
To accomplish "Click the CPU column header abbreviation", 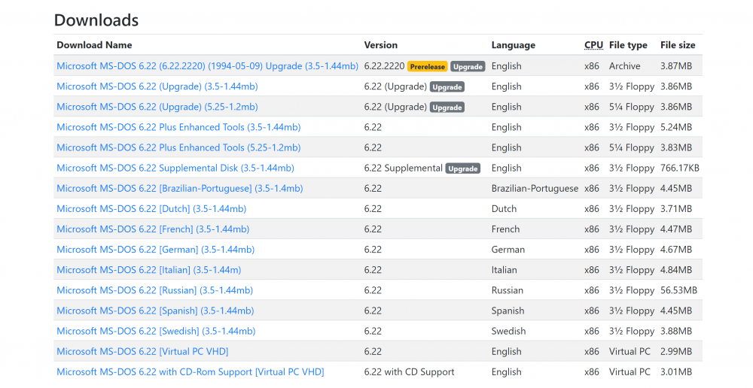I will (593, 45).
